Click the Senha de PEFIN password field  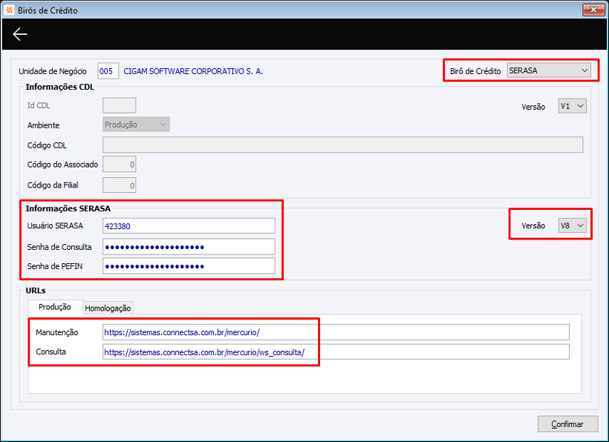[189, 266]
